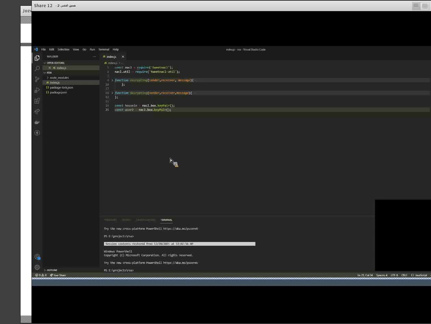
Task: Open the Extensions view
Action: coord(37,101)
